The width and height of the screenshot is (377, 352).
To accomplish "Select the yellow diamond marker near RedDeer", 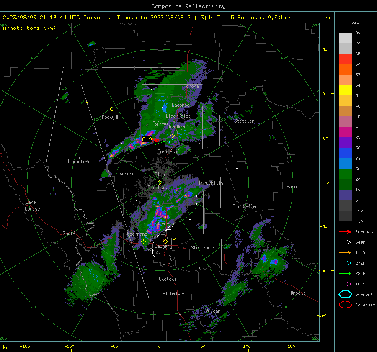I will [x=172, y=136].
